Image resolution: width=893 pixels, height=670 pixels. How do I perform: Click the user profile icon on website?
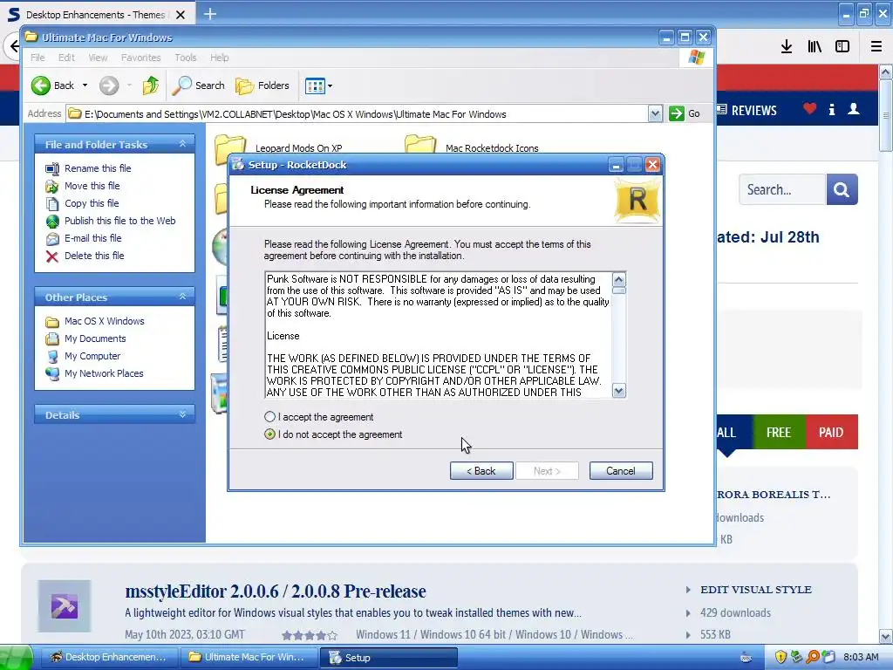click(x=853, y=109)
